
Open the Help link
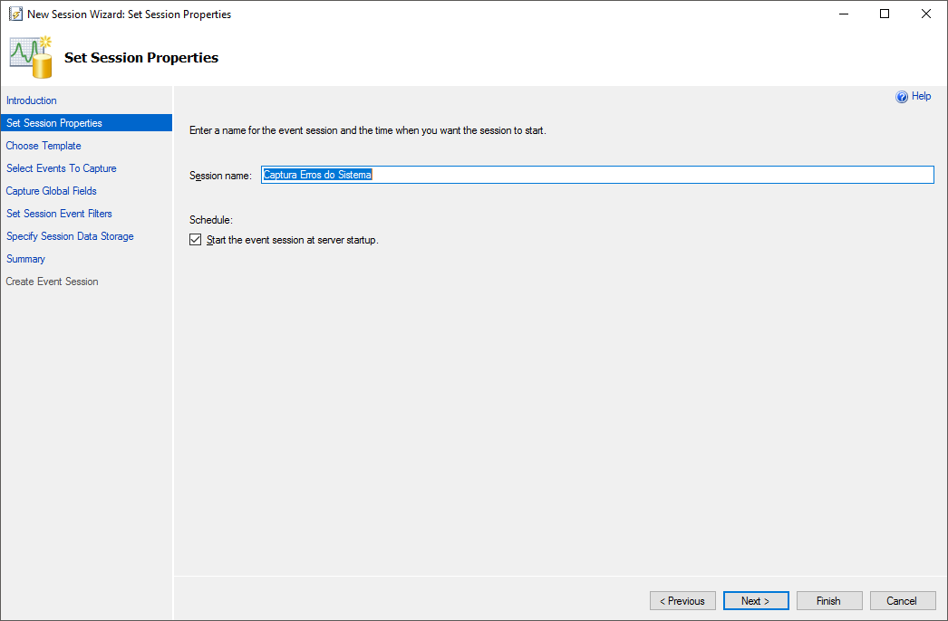point(921,96)
